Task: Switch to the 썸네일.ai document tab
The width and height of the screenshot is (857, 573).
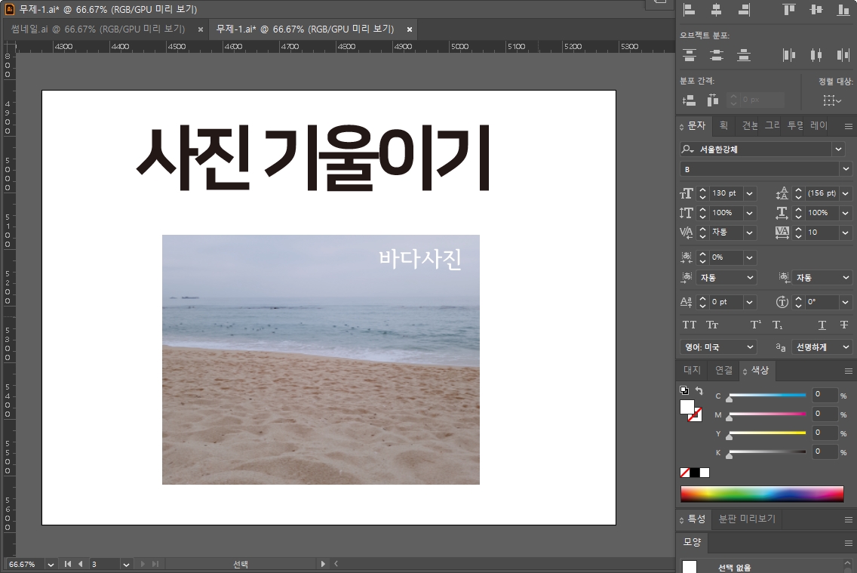Action: click(x=98, y=29)
